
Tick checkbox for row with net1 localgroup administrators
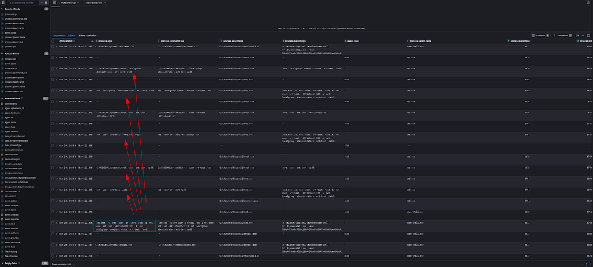pos(53,68)
